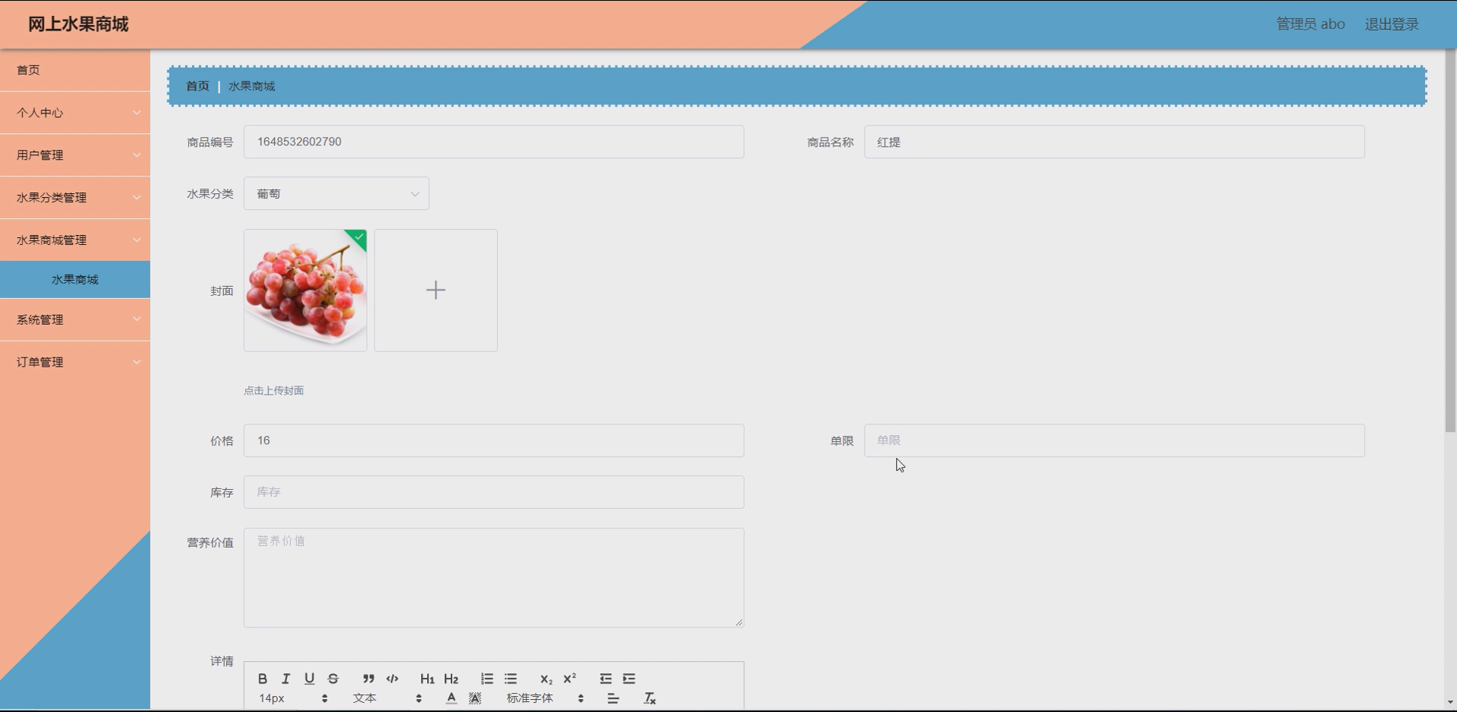Select the 水果商城 submenu item
Viewport: 1457px width, 712px height.
click(75, 280)
